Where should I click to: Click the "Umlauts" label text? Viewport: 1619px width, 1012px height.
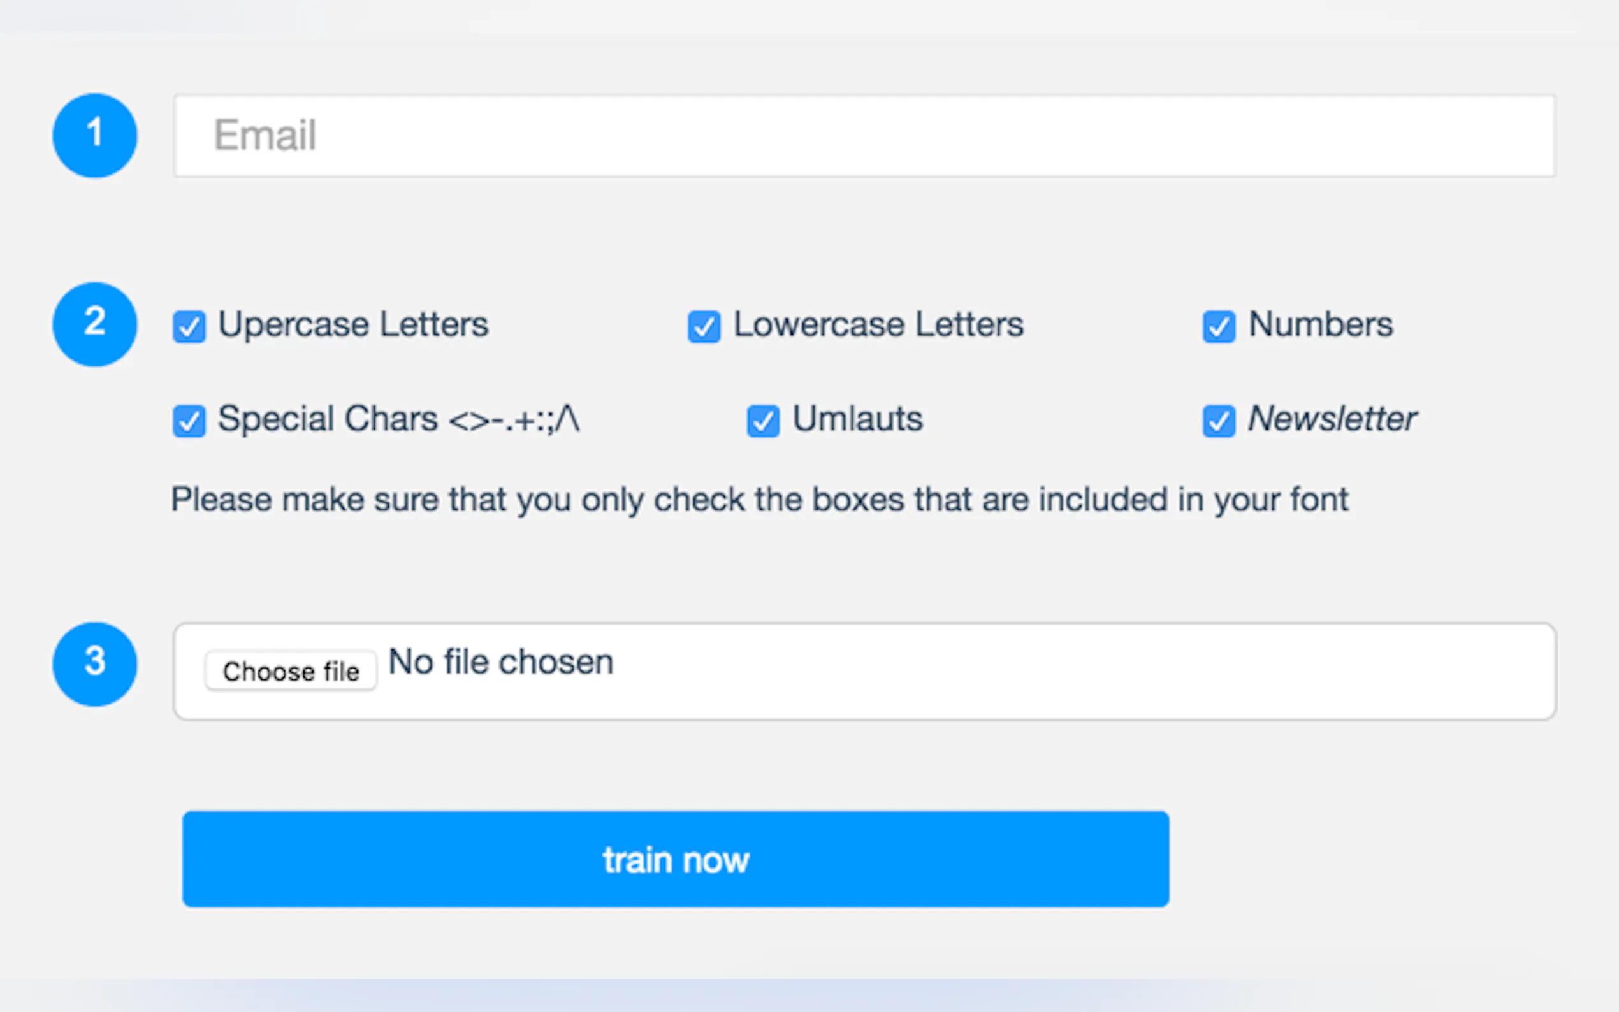coord(857,420)
